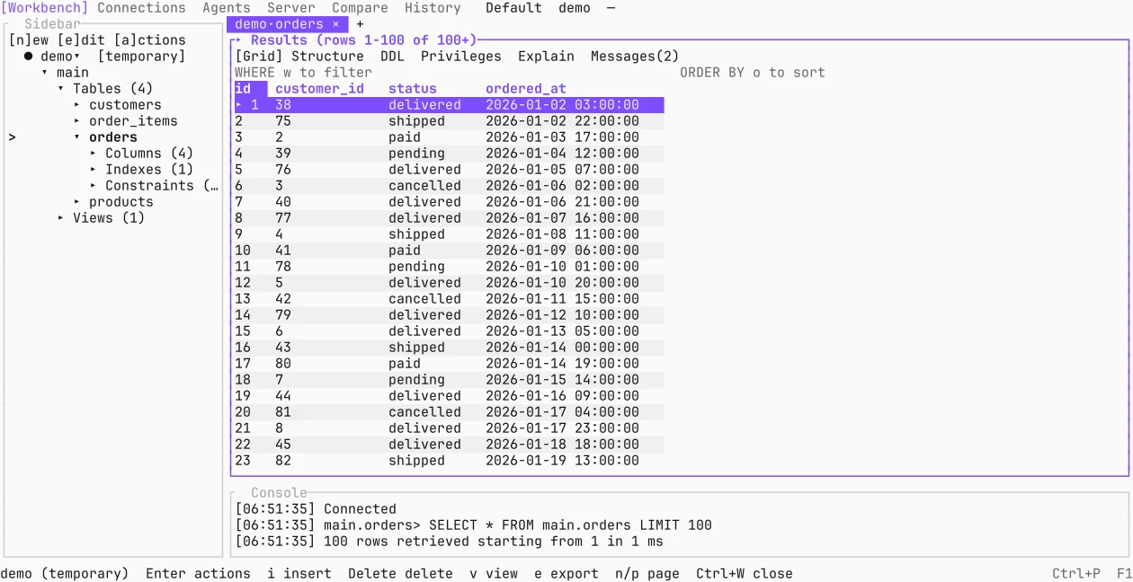Viewport: 1133px width, 582px height.
Task: Collapse the Results panel arrow
Action: (238, 40)
